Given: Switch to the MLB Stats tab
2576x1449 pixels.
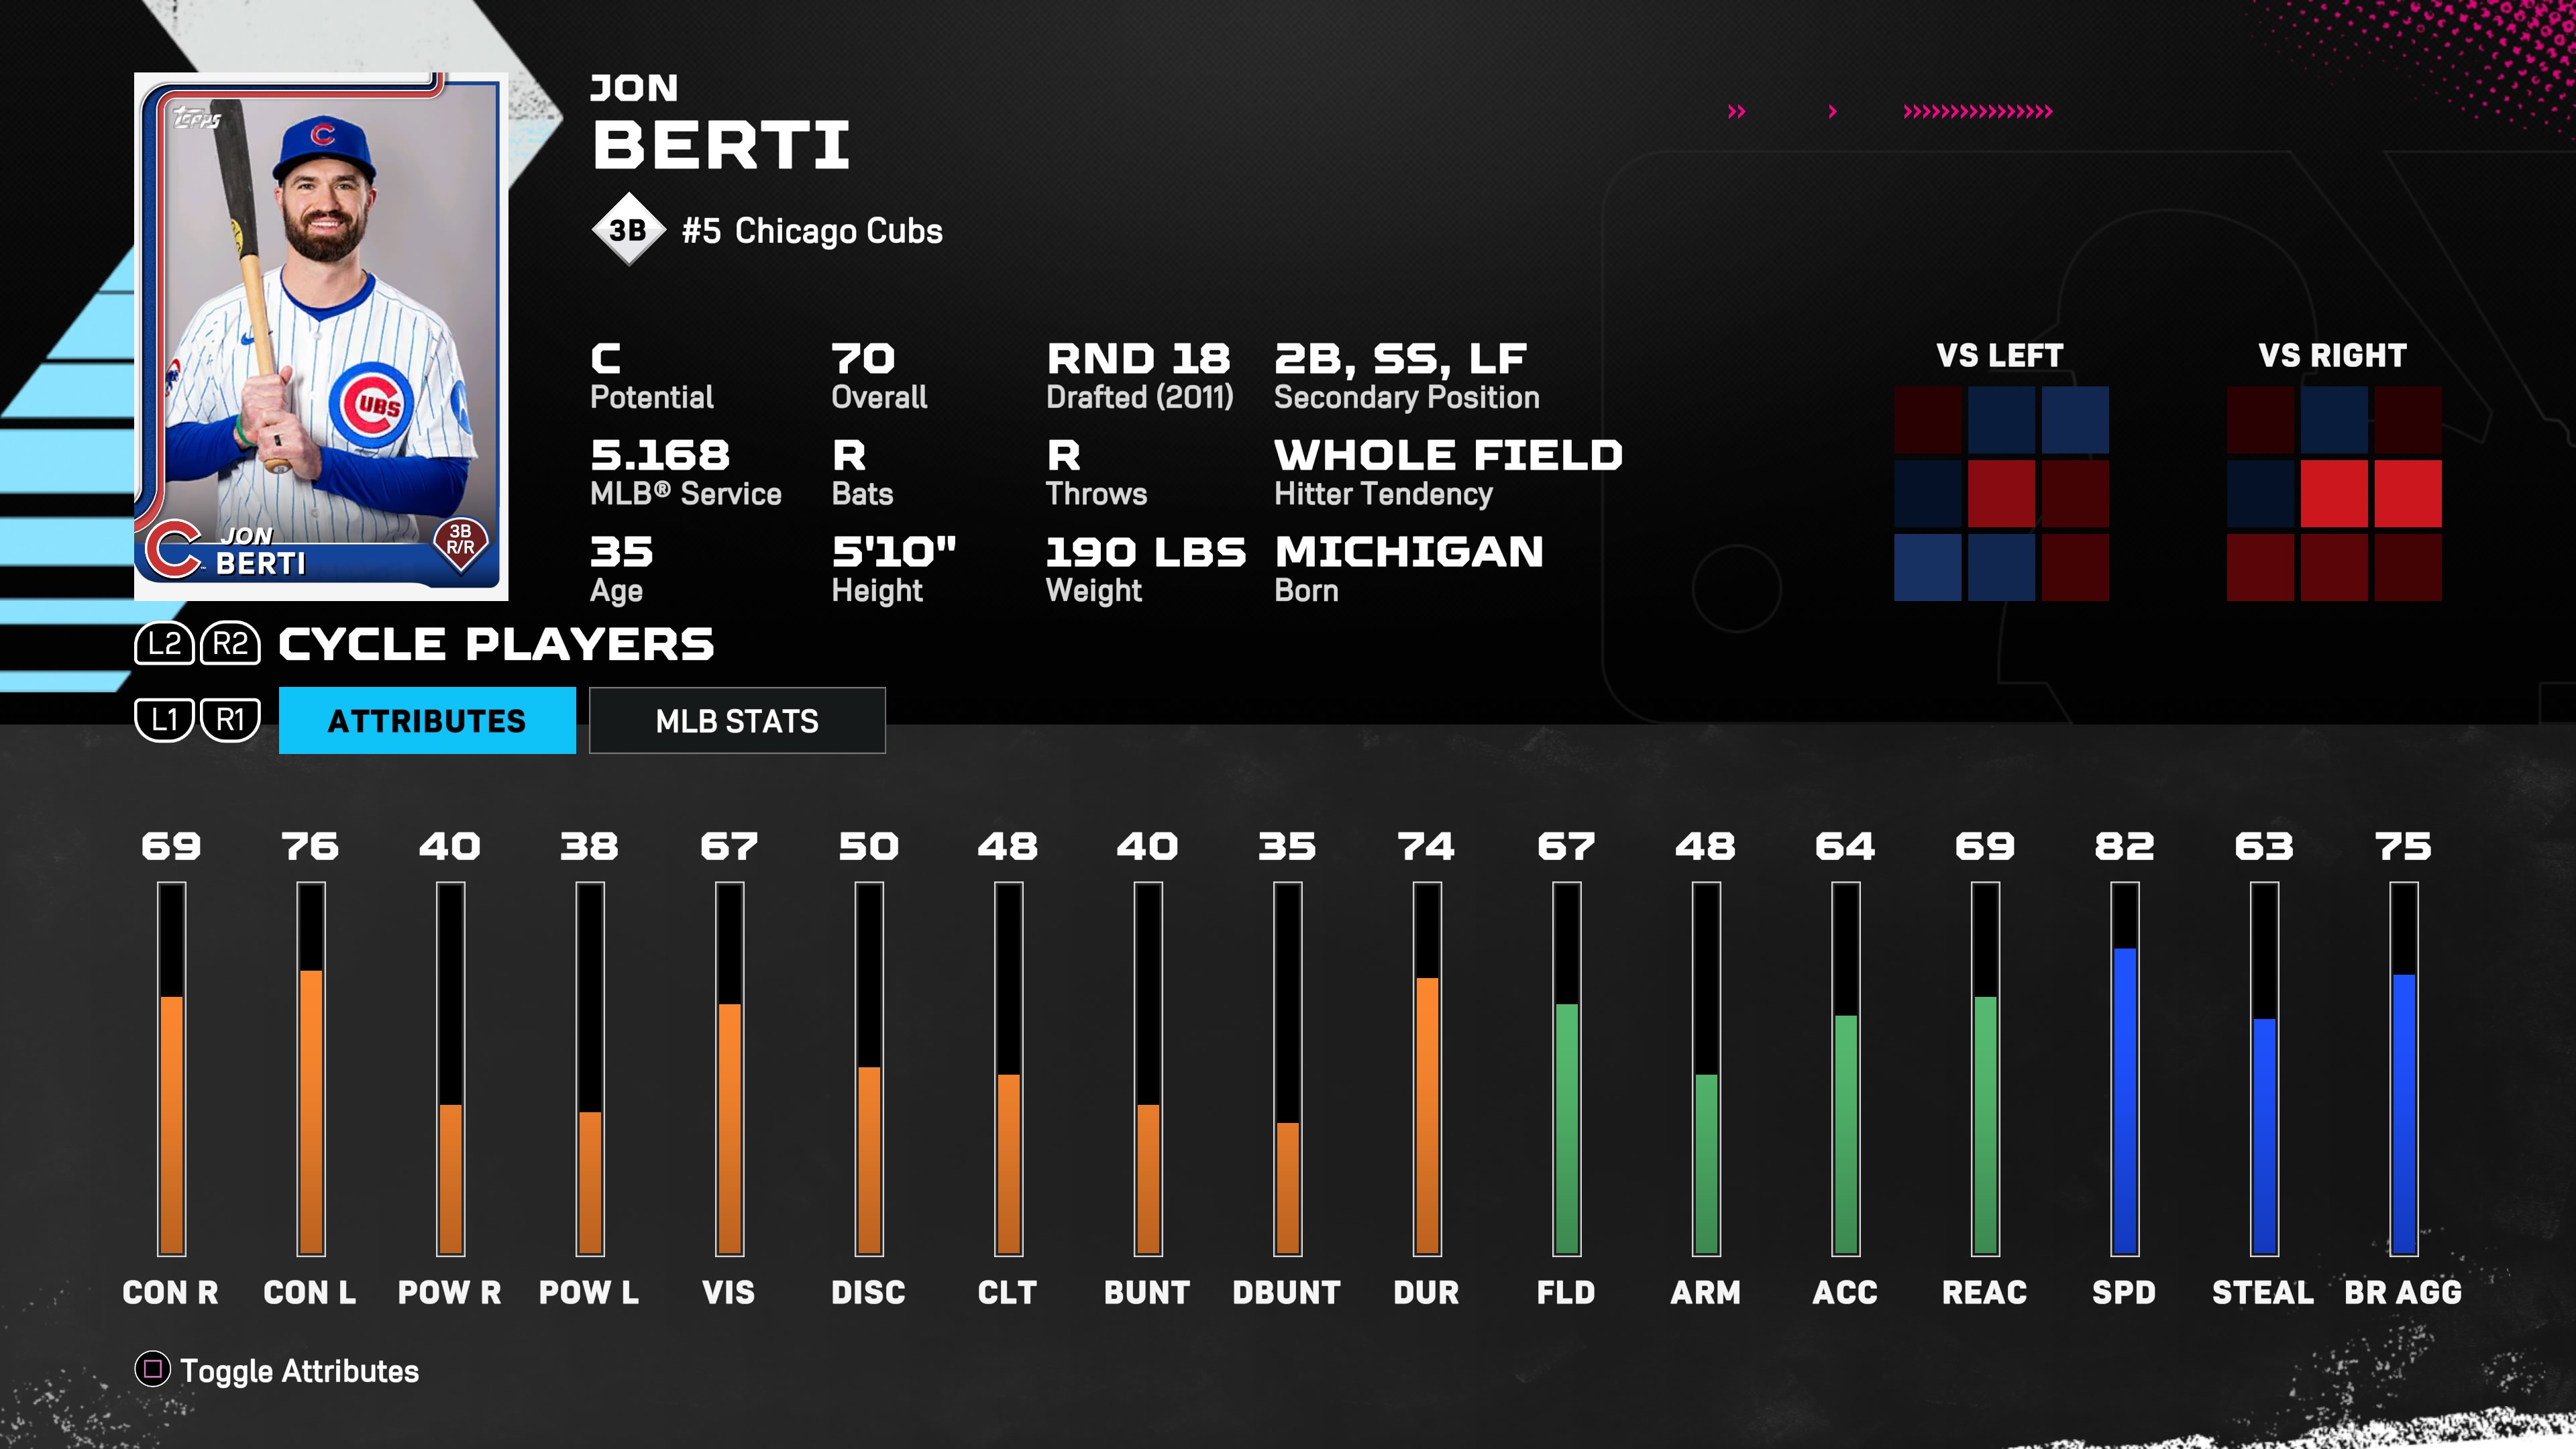Looking at the screenshot, I should pos(737,720).
